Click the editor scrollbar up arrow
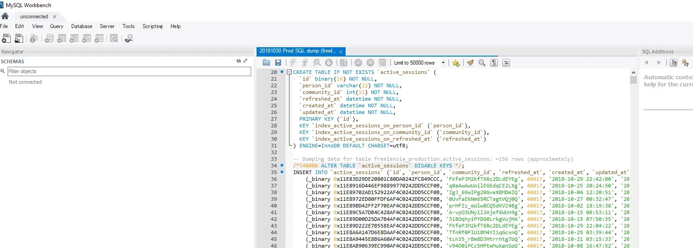The image size is (693, 248). 633,72
